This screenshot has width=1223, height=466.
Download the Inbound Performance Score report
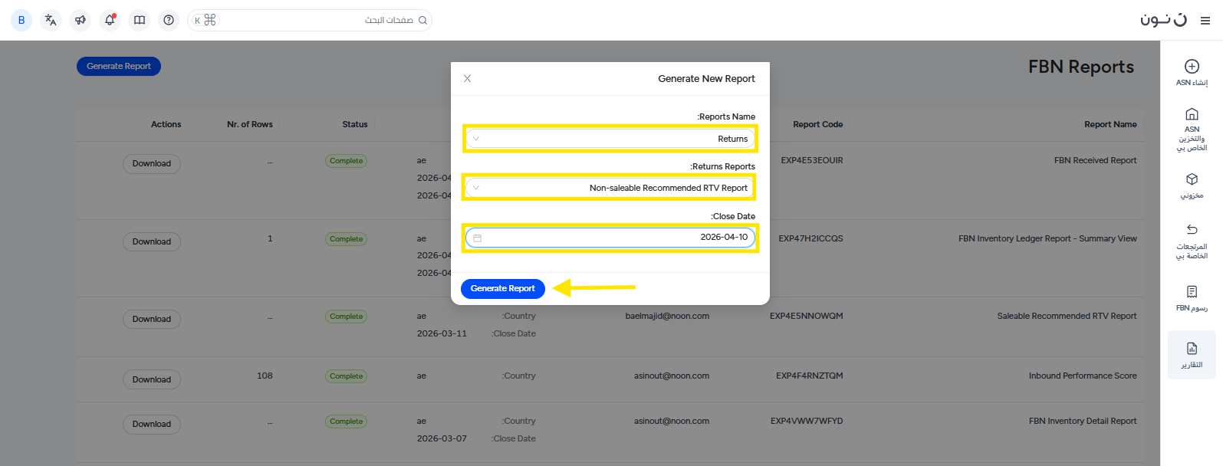[x=152, y=379]
